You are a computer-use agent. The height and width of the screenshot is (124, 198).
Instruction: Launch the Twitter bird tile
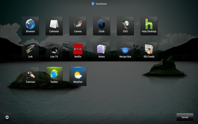click(x=54, y=77)
